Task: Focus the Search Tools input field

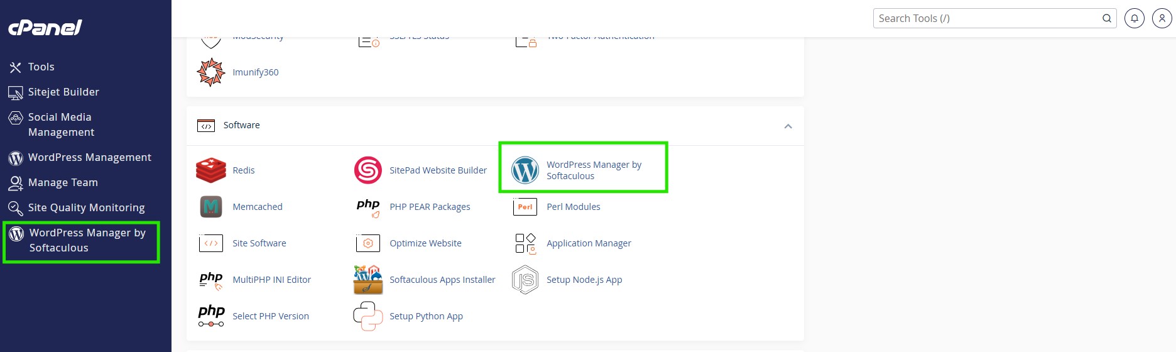Action: point(994,18)
